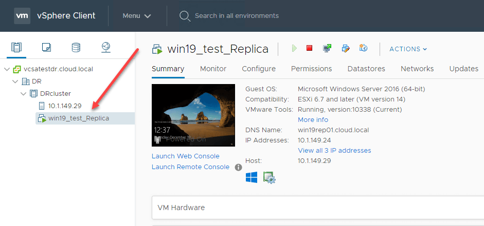484x226 pixels.
Task: Expand the VM Hardware panel
Action: 318,208
